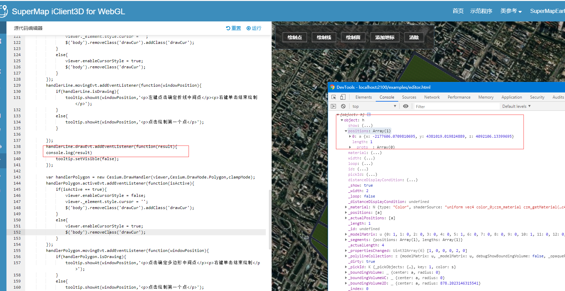Open the Default levels dropdown

[516, 106]
